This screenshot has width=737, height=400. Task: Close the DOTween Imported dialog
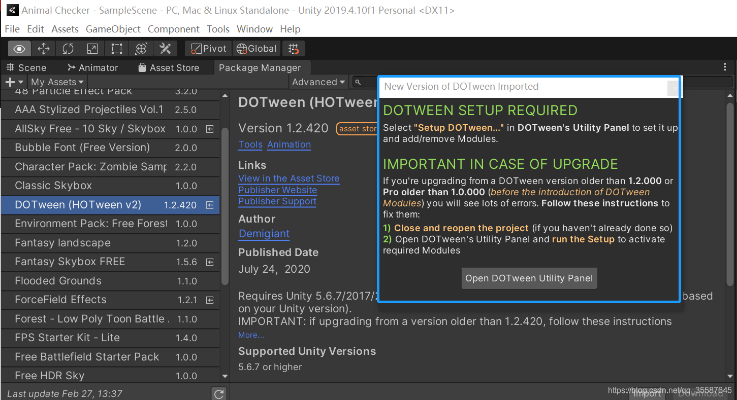coord(674,88)
